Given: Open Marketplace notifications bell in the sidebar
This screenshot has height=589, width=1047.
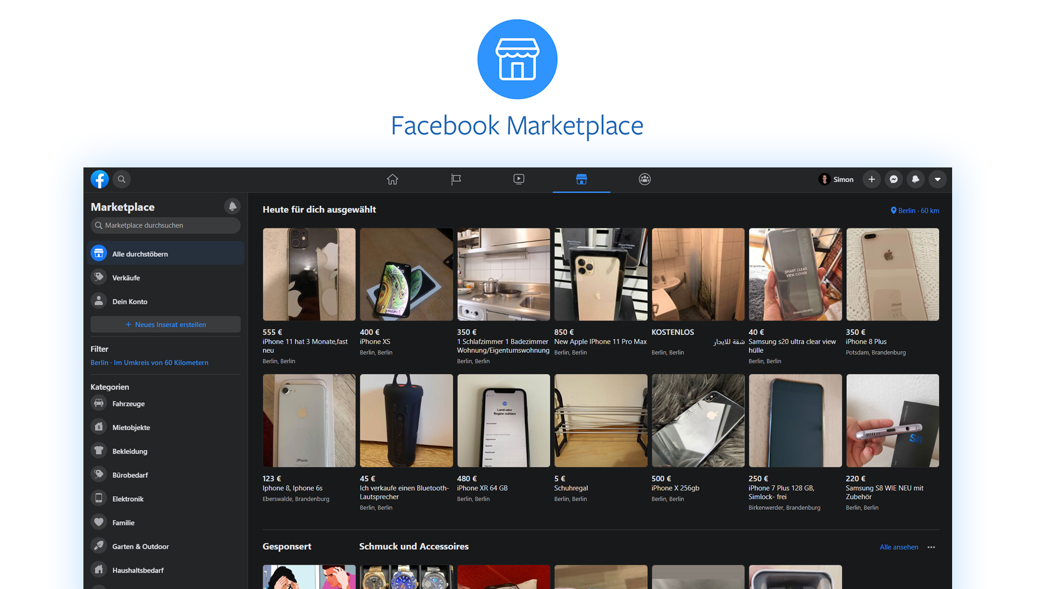Looking at the screenshot, I should point(232,206).
